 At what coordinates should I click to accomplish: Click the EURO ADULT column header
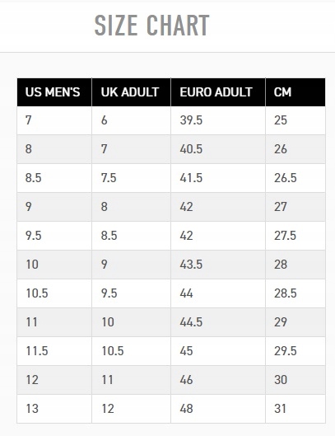(x=218, y=92)
